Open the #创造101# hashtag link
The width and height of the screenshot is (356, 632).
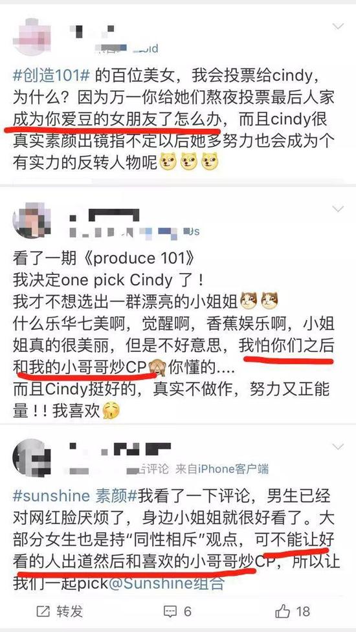click(x=54, y=76)
